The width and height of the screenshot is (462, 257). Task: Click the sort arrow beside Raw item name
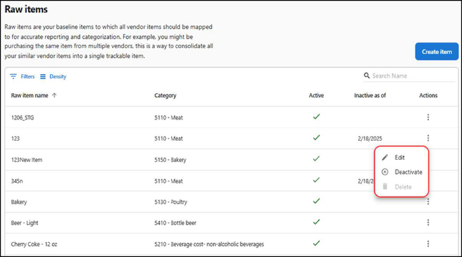(54, 96)
